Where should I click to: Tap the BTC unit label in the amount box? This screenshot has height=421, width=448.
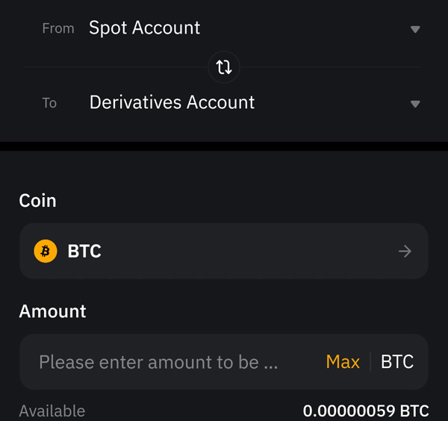[x=397, y=362]
